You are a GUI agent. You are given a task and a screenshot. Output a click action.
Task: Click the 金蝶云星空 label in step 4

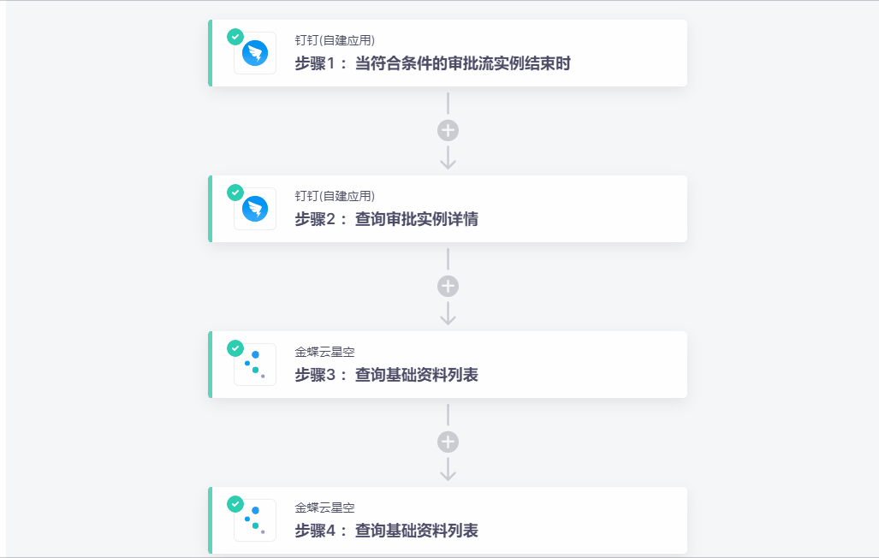pos(324,508)
